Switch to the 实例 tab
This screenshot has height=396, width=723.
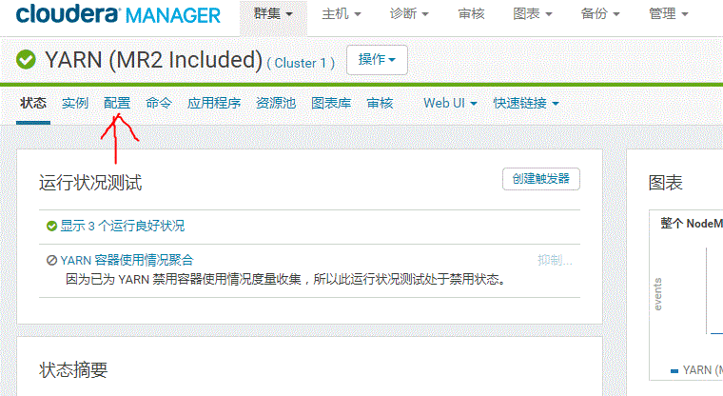point(75,103)
